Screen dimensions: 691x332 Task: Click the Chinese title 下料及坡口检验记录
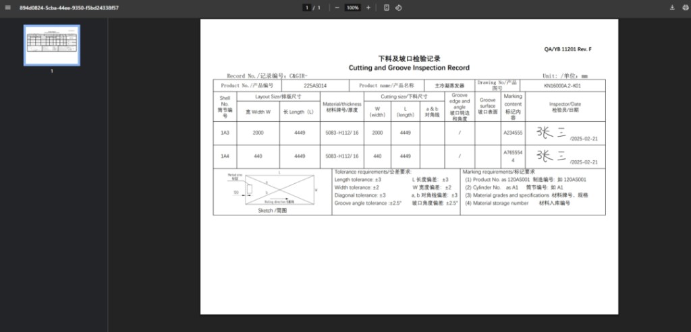coord(409,59)
